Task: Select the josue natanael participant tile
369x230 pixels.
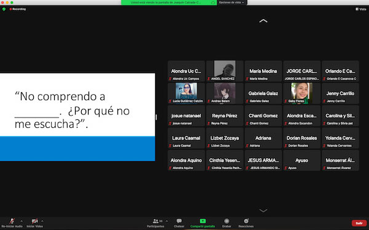Action: [186, 116]
